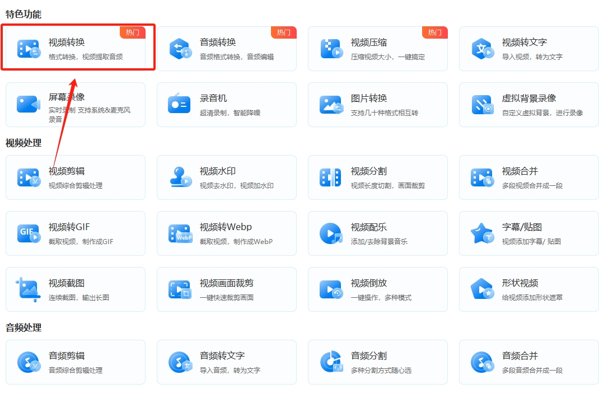Screen dimensions: 599x398
Task: Click the 多种分割方式随心选 description
Action: [x=381, y=370]
